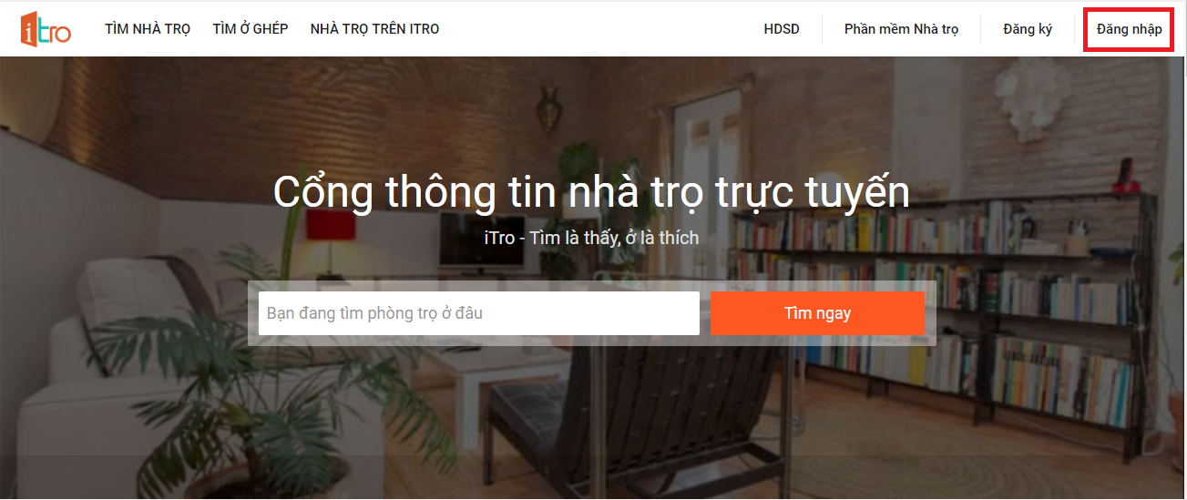Click the orange Tìm ngay button
This screenshot has width=1187, height=500.
click(x=817, y=313)
